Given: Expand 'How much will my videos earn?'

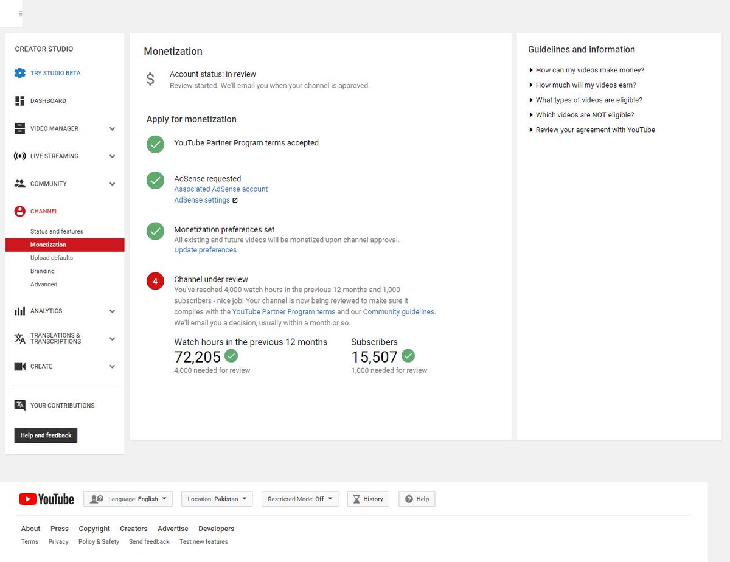Looking at the screenshot, I should tap(583, 85).
